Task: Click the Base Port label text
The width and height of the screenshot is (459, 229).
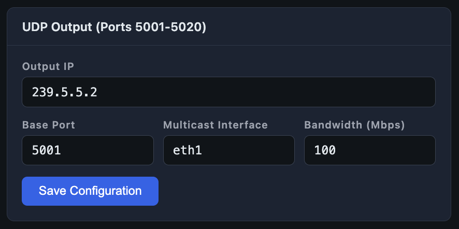Action: 49,125
